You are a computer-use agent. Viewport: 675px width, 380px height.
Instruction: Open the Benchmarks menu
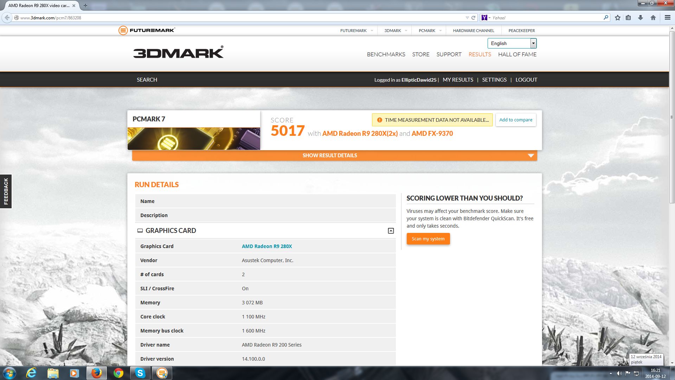(x=386, y=55)
